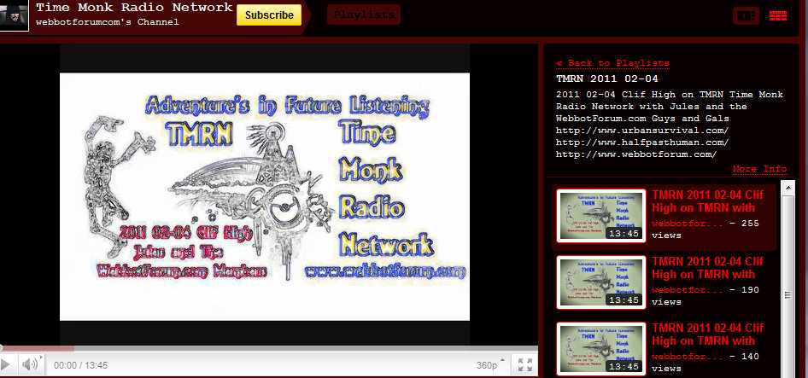The image size is (808, 378).
Task: Go back via « Back to Playlists
Action: click(612, 63)
